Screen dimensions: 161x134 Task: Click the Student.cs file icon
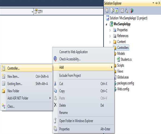pos(119,59)
